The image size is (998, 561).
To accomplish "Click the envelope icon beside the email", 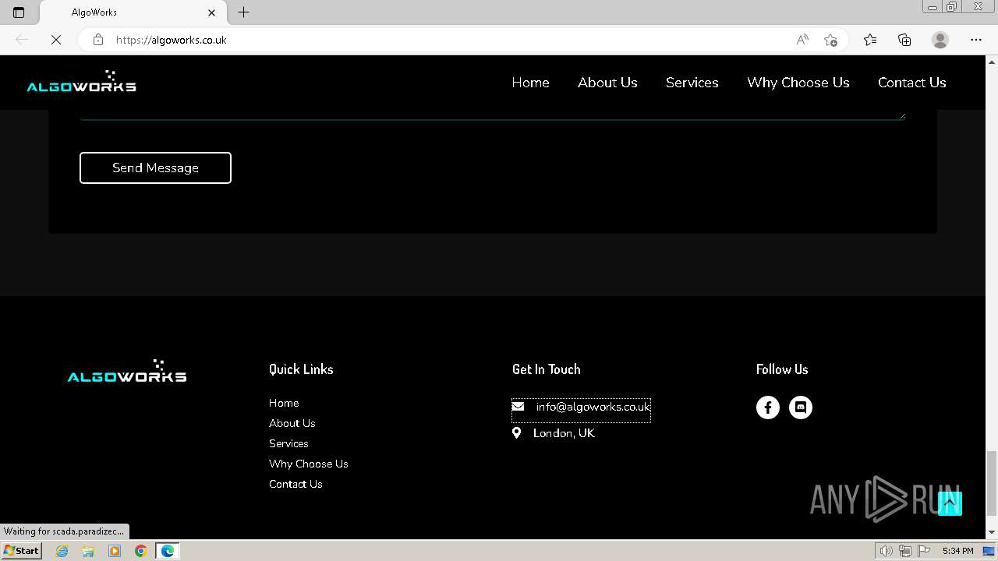I will tap(518, 407).
